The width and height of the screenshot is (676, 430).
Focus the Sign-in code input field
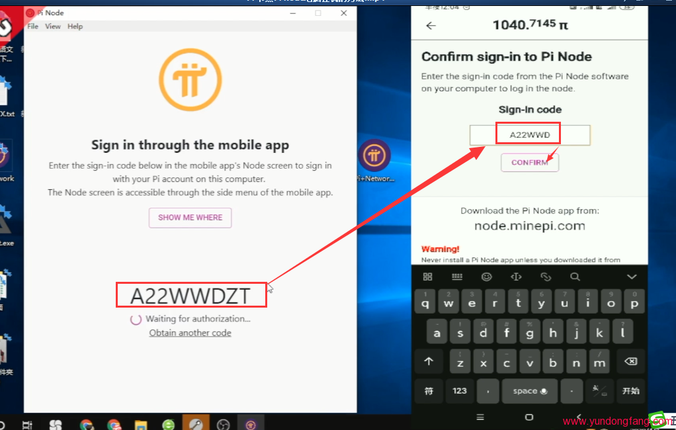[529, 135]
